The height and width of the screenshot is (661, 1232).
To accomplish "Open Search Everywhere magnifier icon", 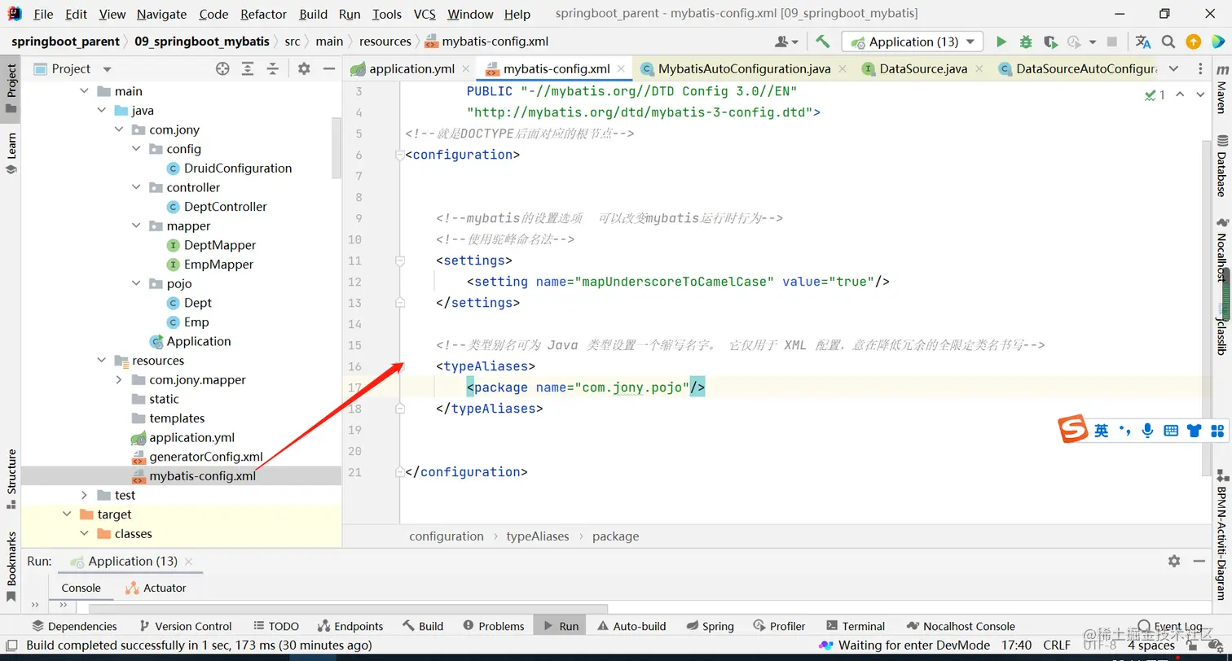I will coord(1168,42).
